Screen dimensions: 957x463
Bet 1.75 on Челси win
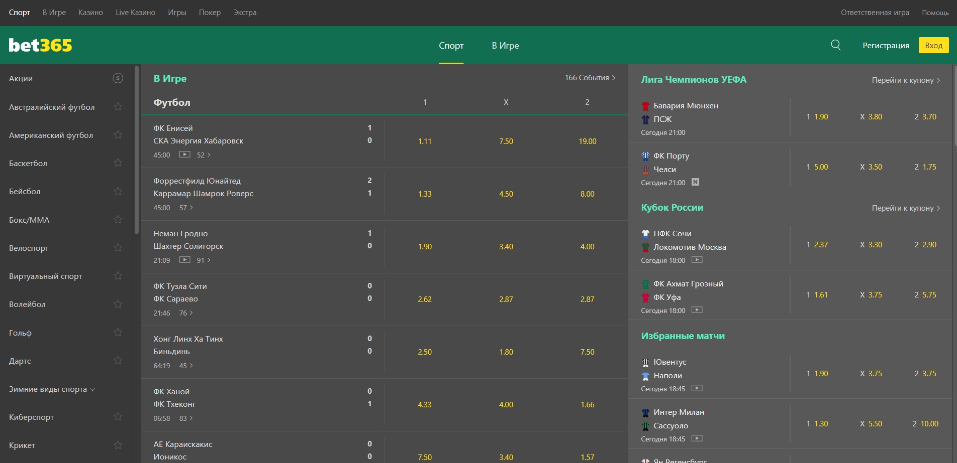click(925, 167)
